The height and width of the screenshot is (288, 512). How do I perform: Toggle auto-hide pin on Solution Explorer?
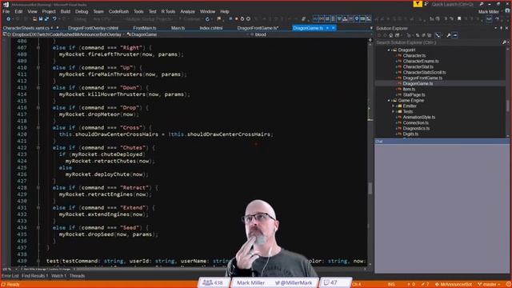pos(502,29)
